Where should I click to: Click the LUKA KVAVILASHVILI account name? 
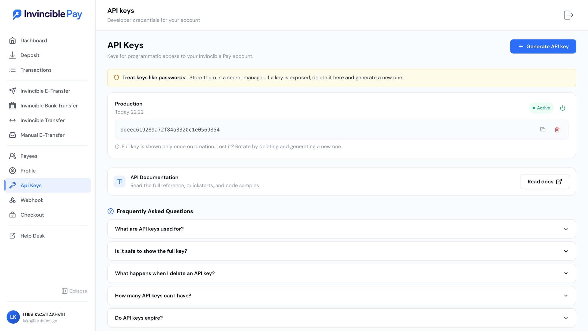point(44,315)
